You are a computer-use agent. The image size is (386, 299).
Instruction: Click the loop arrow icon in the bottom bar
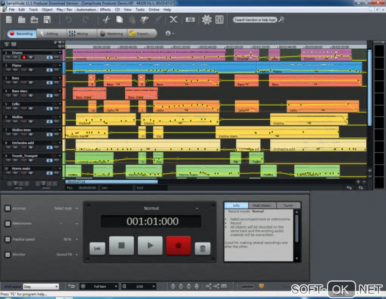(x=72, y=286)
